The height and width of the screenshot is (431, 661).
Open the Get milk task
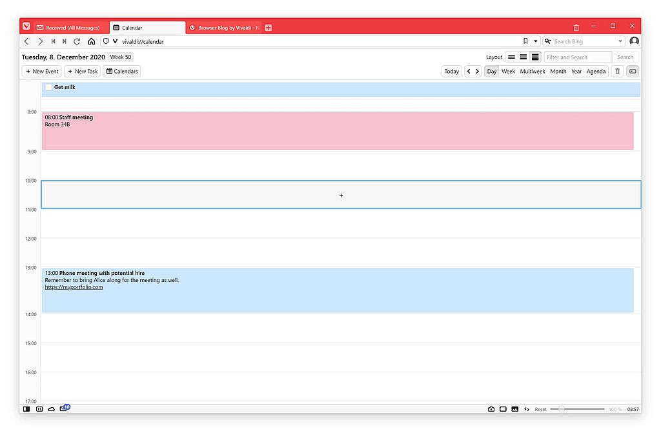coord(341,89)
